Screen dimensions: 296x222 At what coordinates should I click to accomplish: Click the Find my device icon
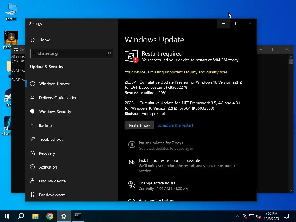(32, 181)
